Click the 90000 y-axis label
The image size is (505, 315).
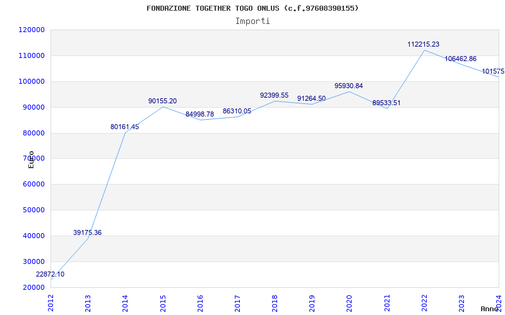[x=33, y=107]
